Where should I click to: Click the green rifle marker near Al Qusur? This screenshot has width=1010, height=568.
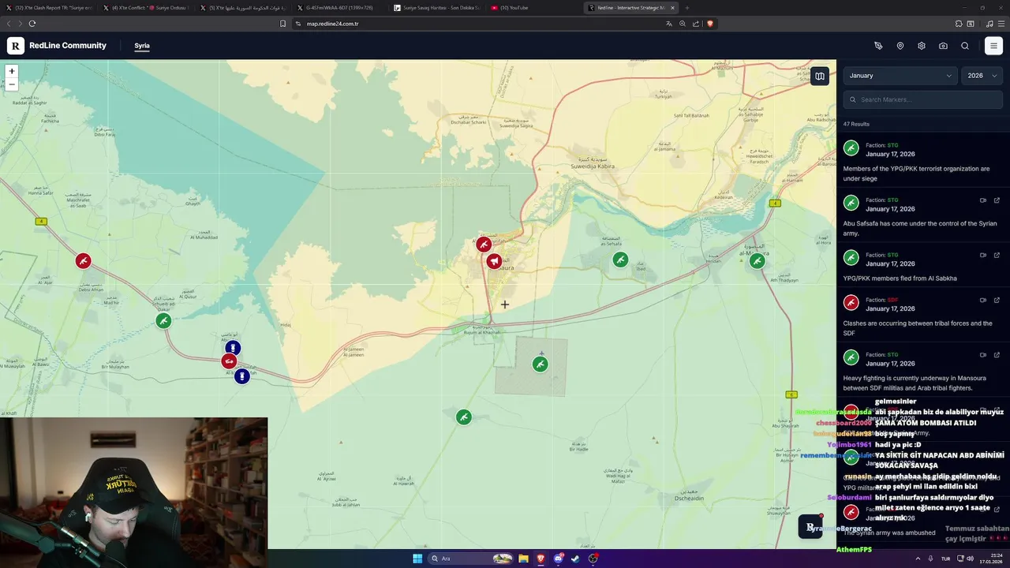click(163, 321)
